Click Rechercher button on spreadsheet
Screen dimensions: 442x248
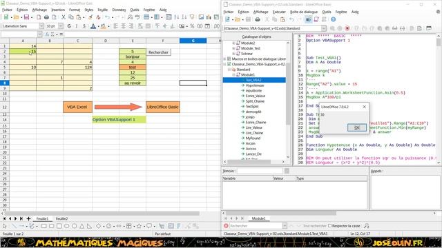pyautogui.click(x=158, y=52)
